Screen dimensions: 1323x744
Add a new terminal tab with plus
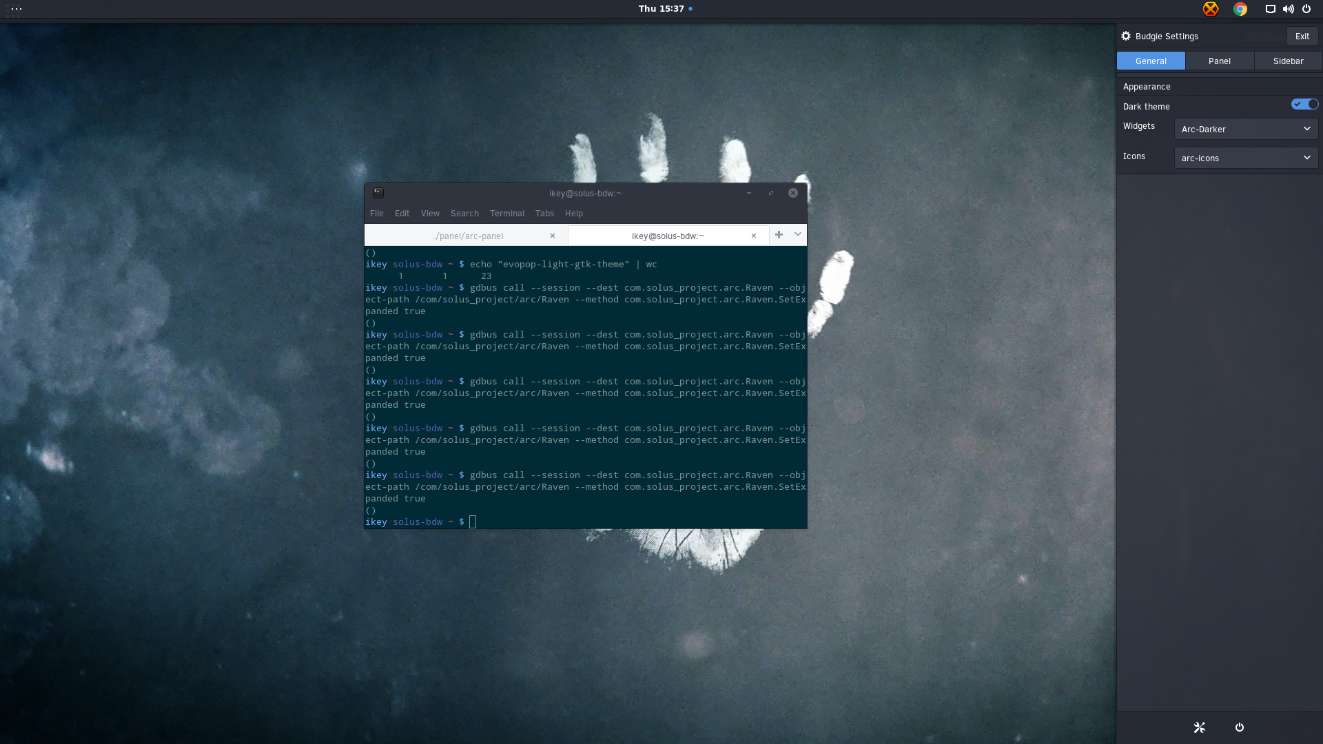(779, 235)
